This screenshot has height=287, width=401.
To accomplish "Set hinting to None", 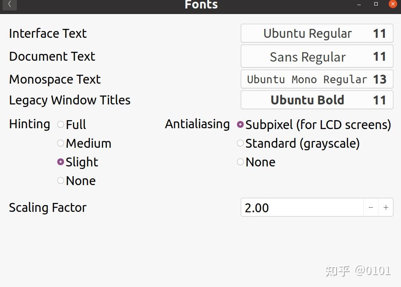I will pos(61,180).
